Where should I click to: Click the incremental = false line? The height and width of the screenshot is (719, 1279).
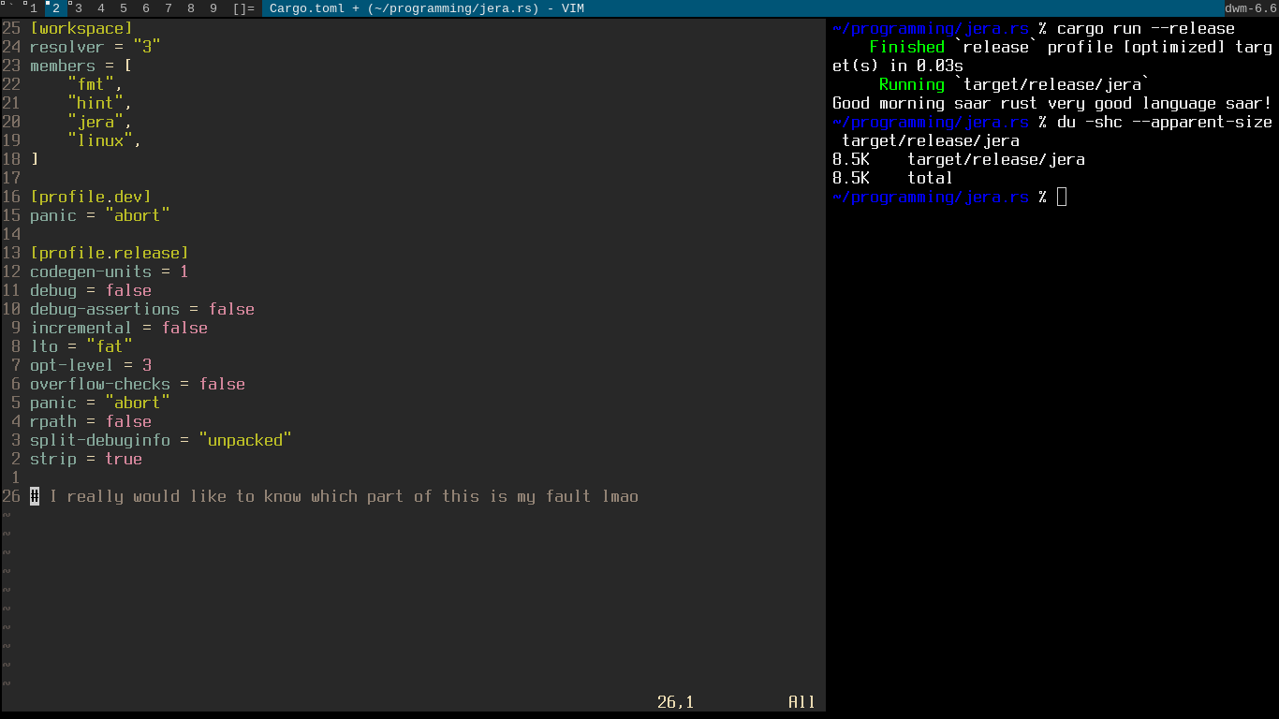click(x=119, y=328)
